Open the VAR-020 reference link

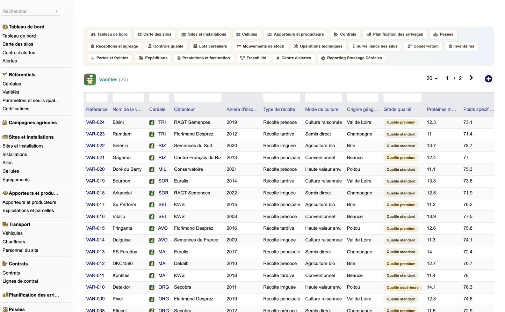tap(95, 169)
